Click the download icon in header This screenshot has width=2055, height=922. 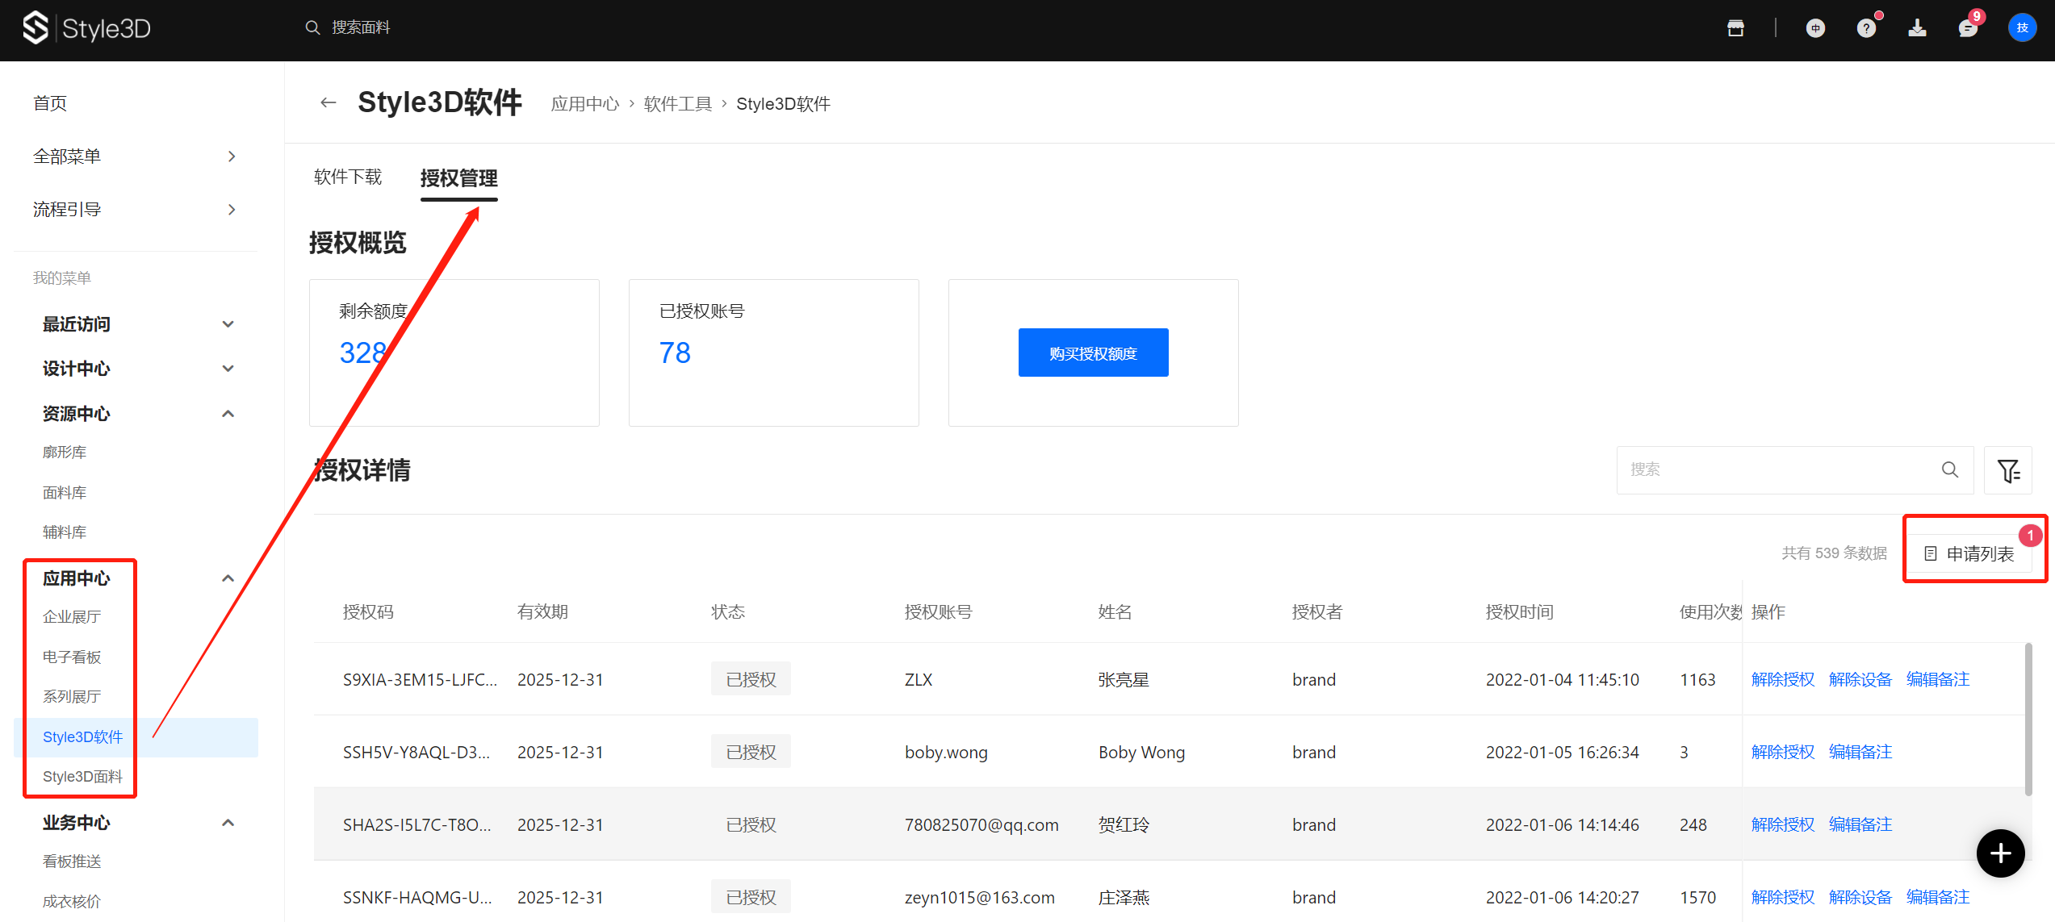coord(1917,28)
